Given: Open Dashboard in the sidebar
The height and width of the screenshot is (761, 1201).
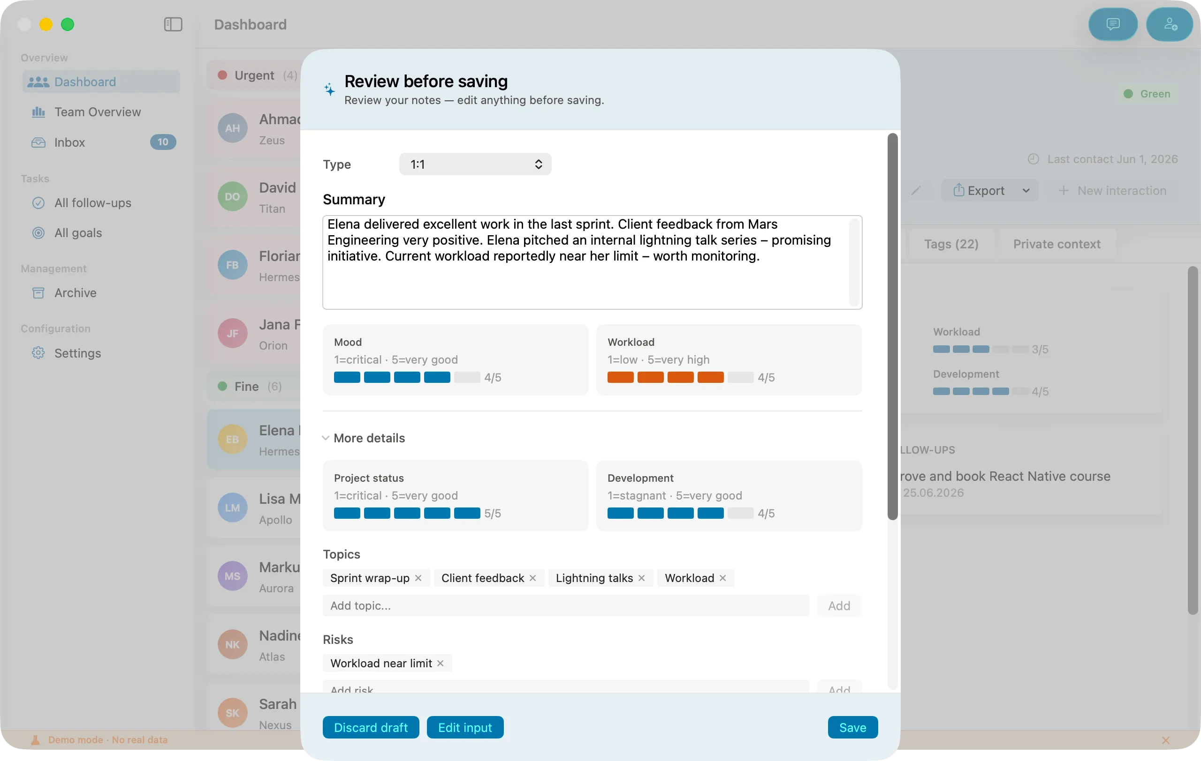Looking at the screenshot, I should (x=101, y=82).
